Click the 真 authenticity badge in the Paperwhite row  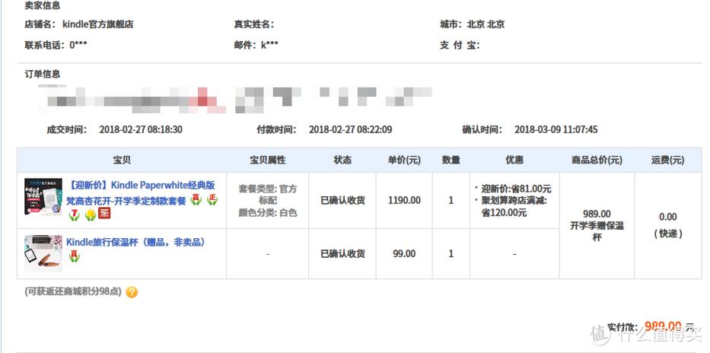196,199
